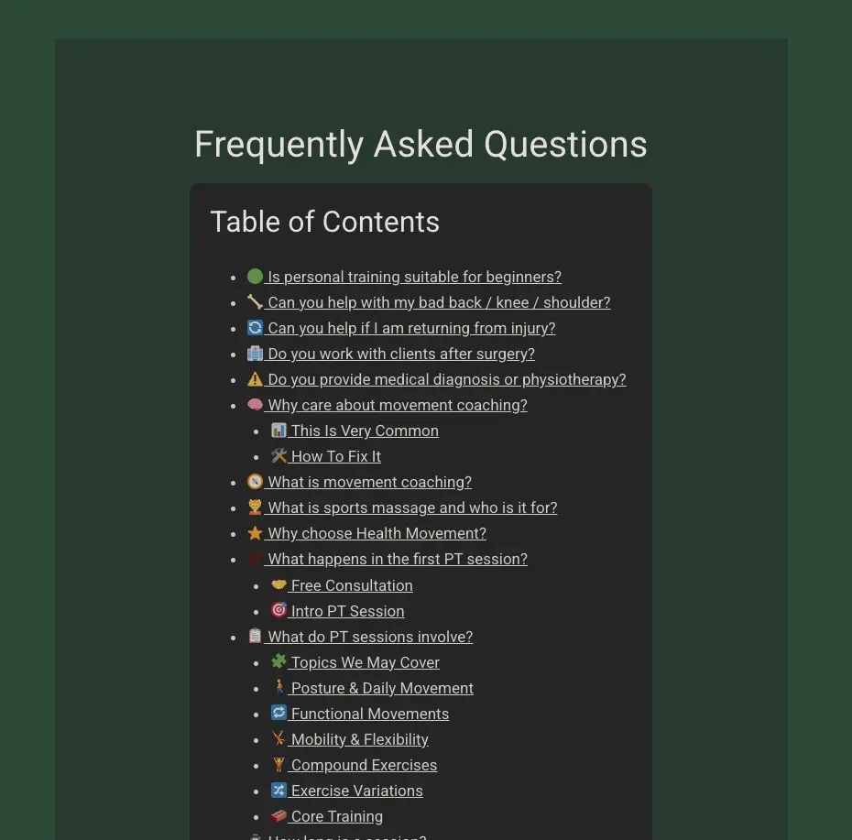
Task: Open 'Is personal training suitable for beginners?' link
Action: tap(415, 278)
